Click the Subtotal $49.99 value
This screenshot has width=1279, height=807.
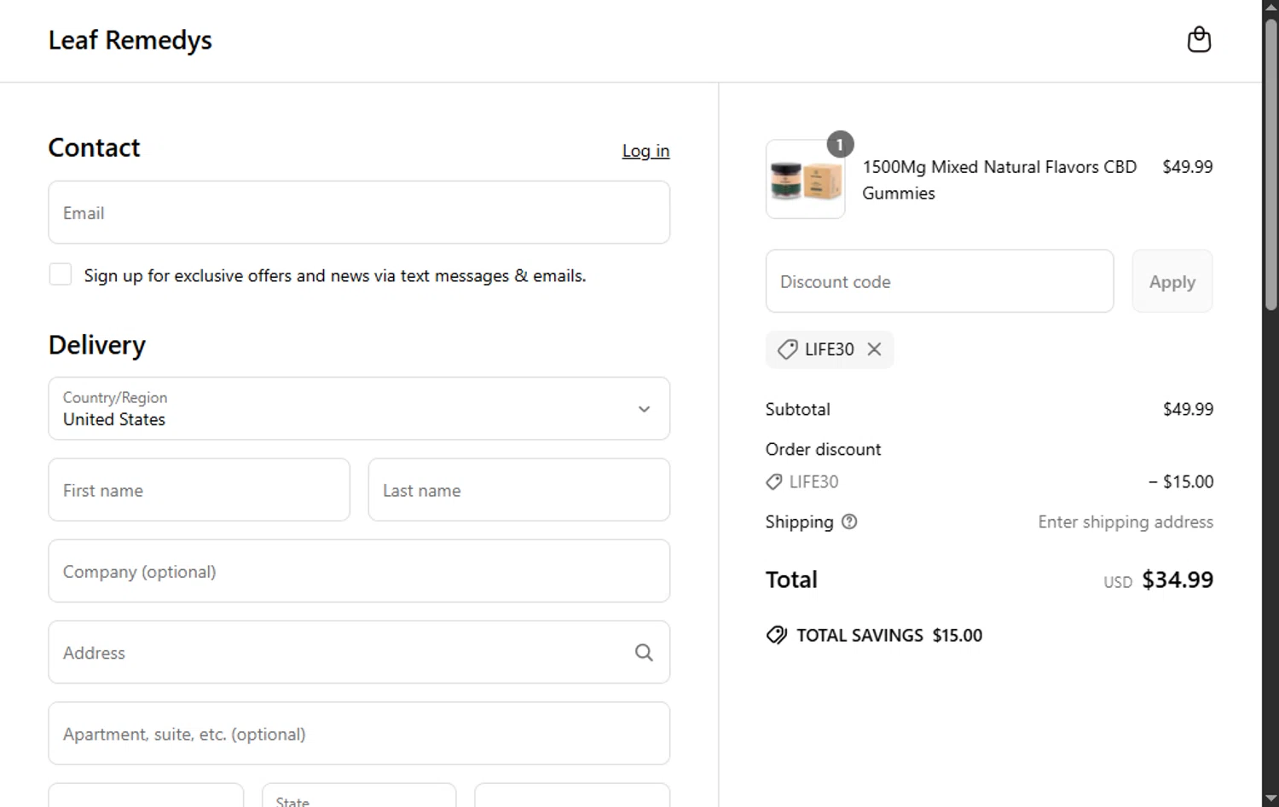[1188, 409]
